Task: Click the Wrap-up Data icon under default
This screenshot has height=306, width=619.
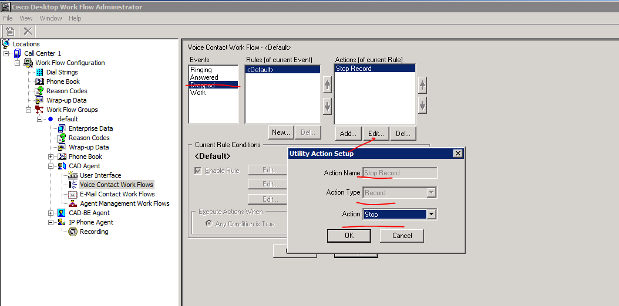Action: coord(62,147)
